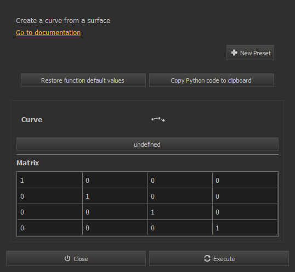Copy Python code to clipboard
This screenshot has width=295, height=272.
(212, 80)
